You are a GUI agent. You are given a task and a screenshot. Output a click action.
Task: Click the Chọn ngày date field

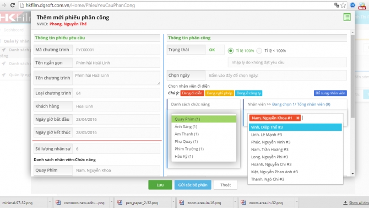(x=276, y=76)
